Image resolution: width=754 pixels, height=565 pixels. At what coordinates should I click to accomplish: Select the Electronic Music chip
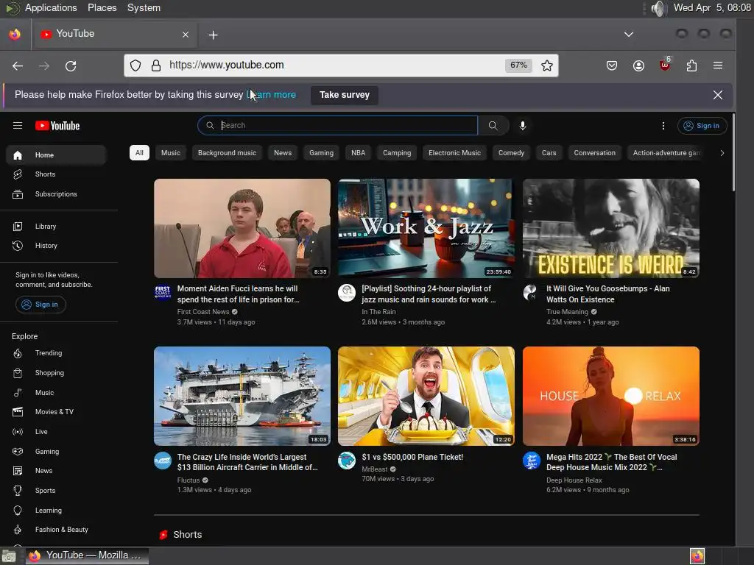click(454, 153)
